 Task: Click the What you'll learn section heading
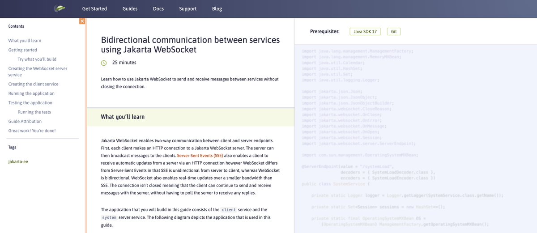click(x=123, y=117)
